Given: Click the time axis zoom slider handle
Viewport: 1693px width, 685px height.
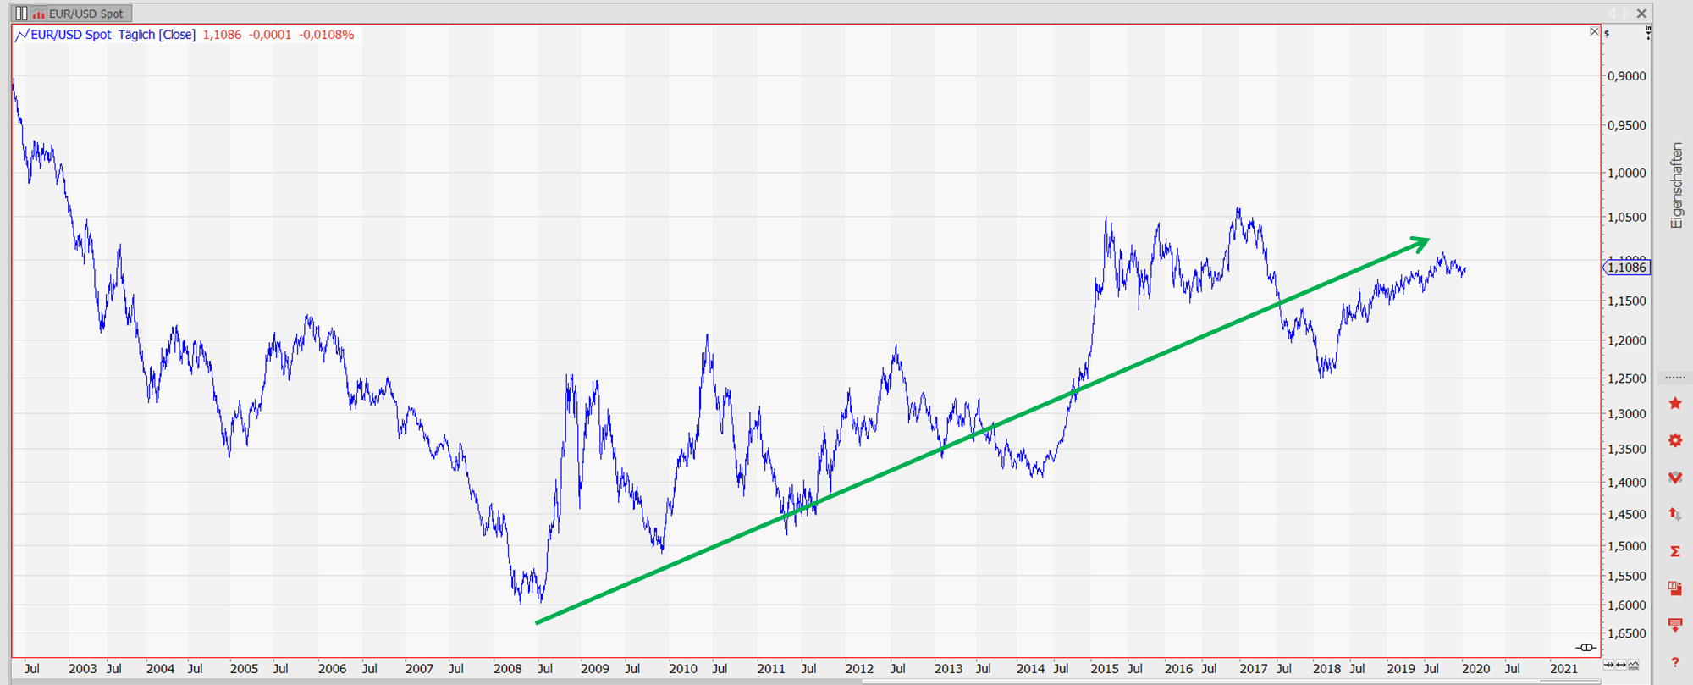Looking at the screenshot, I should click(x=1585, y=648).
